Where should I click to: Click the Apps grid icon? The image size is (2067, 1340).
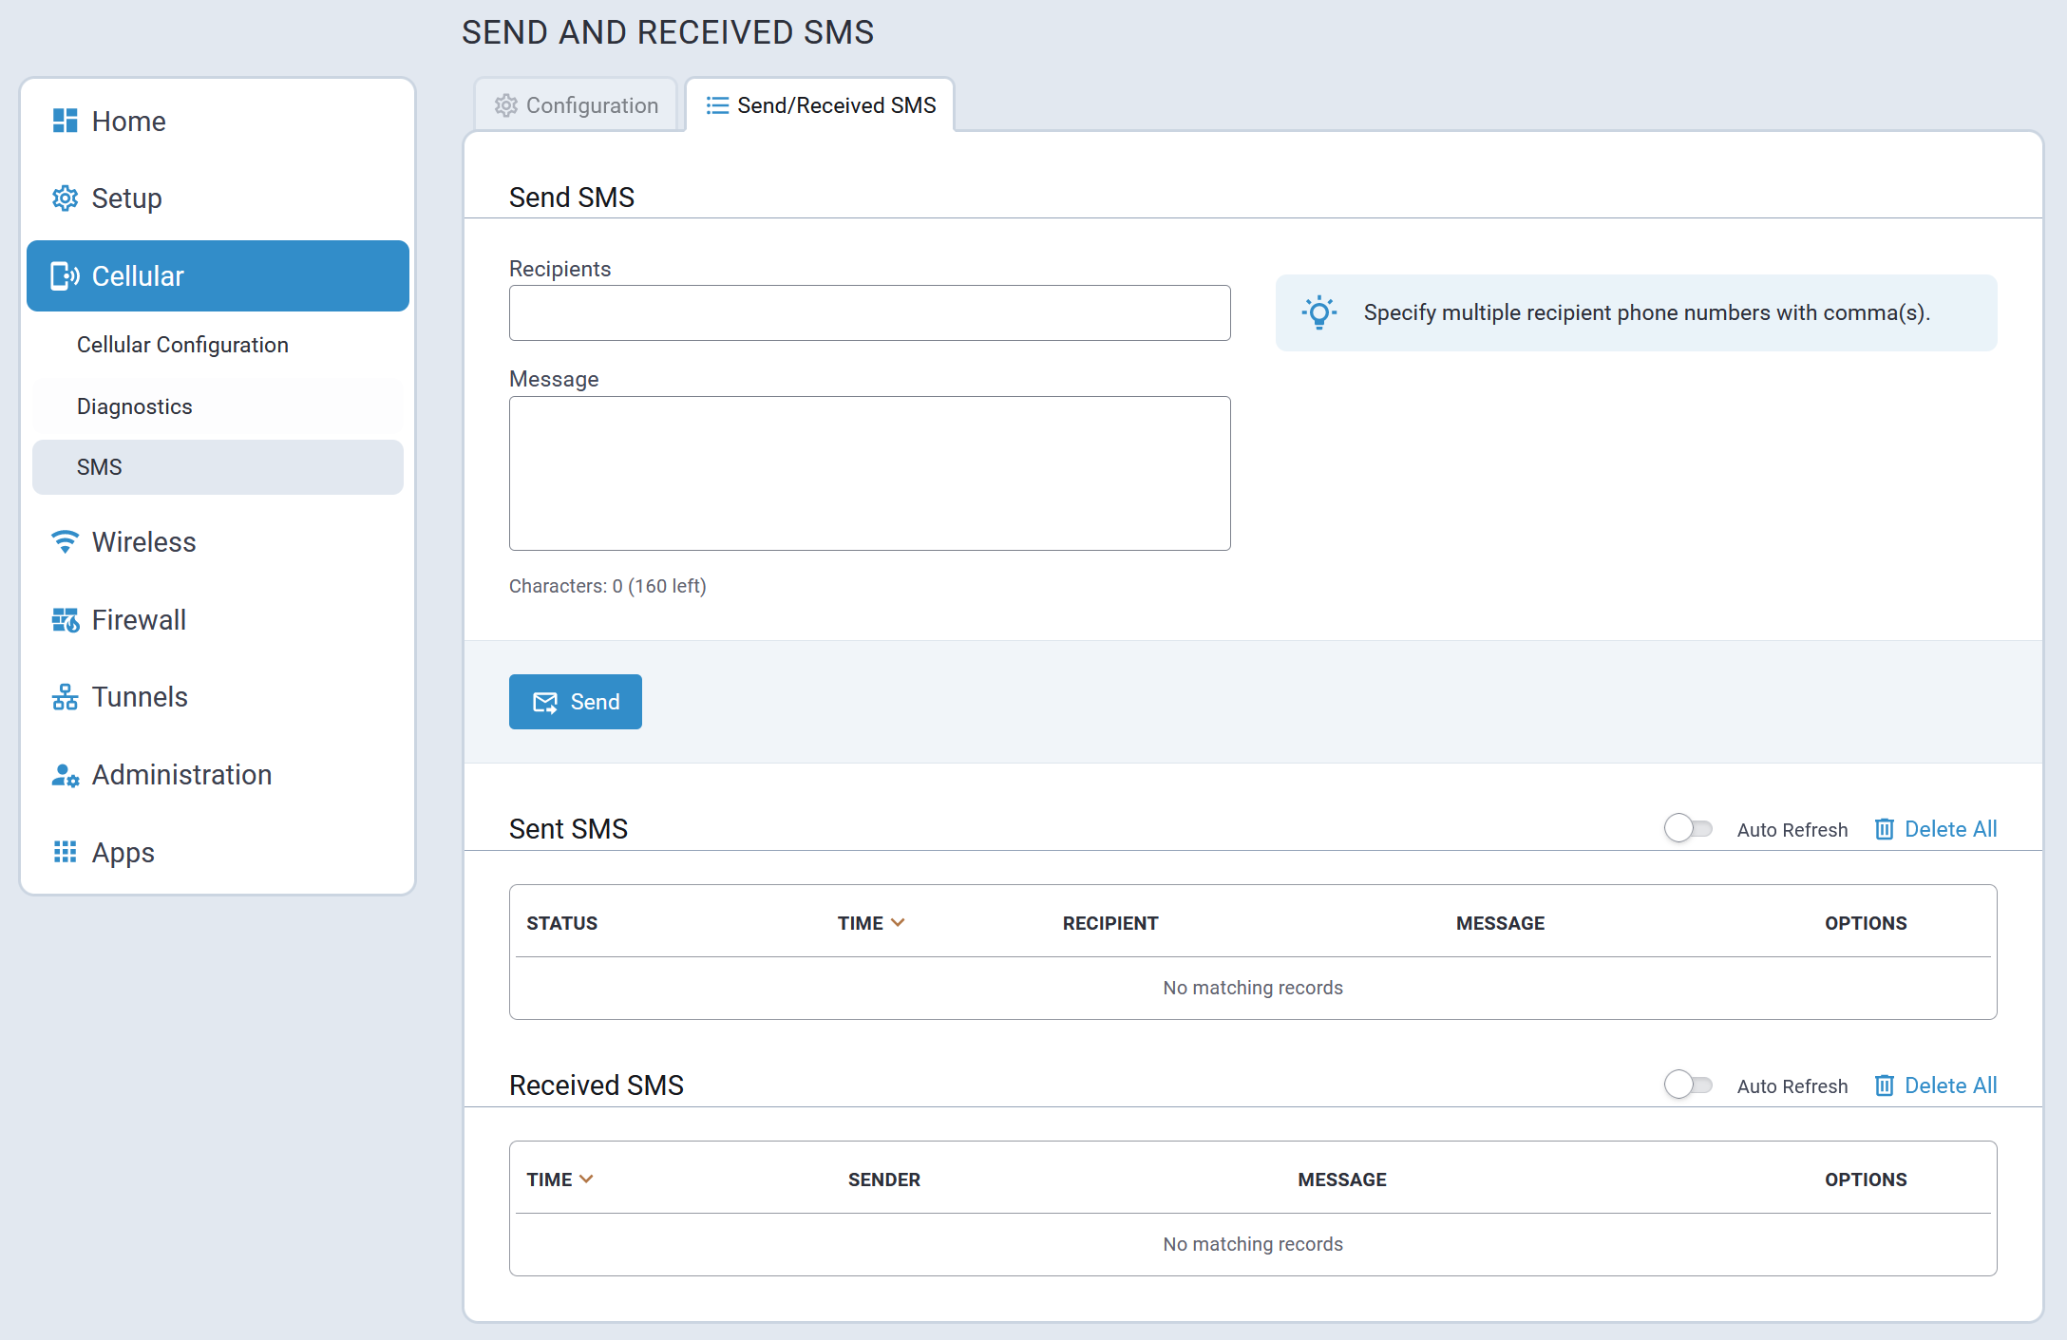coord(65,852)
